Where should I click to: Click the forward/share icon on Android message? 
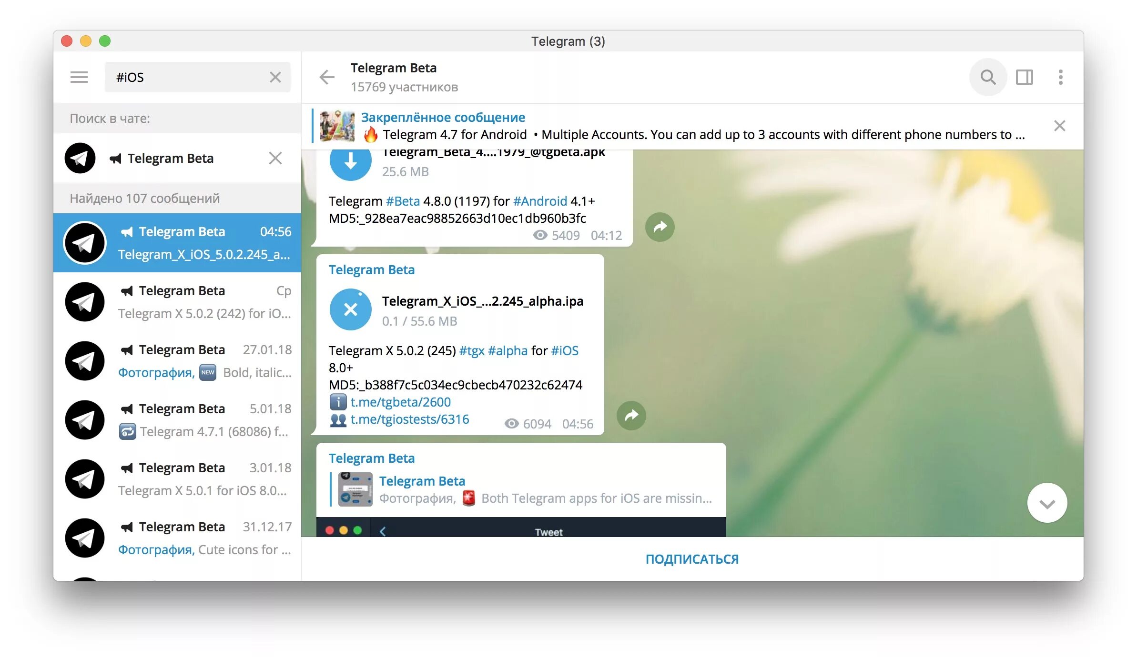pyautogui.click(x=658, y=227)
